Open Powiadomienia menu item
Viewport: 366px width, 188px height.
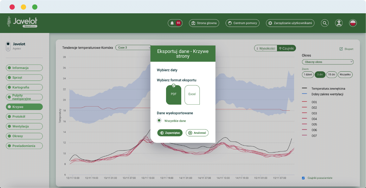pos(24,146)
